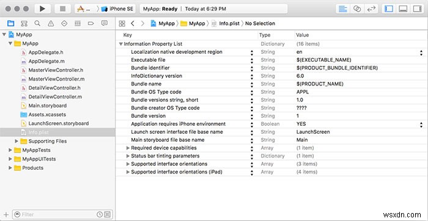
Task: Click the MyApp project breadcrumb
Action: [163, 23]
